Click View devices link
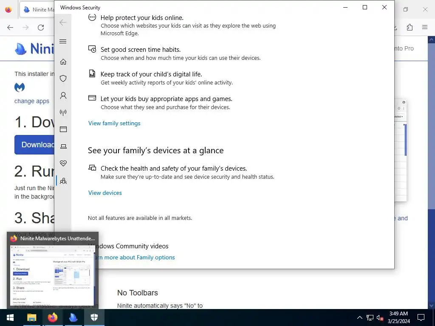Viewport: 435px width, 326px height. [x=105, y=193]
